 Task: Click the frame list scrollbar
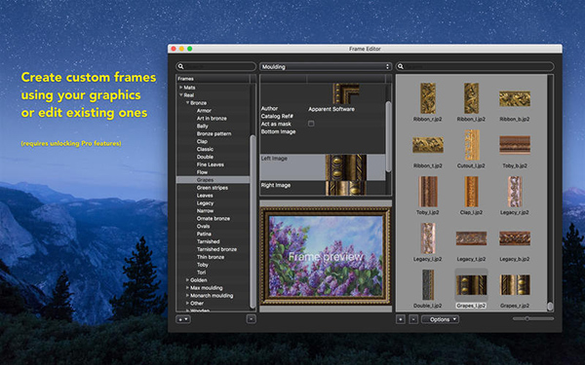pos(253,221)
